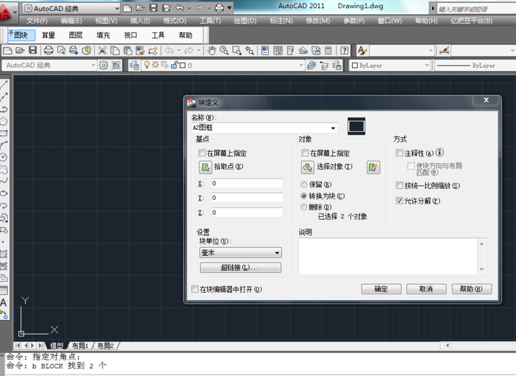The width and height of the screenshot is (516, 376).
Task: Click the Layer Properties Manager icon
Action: 134,65
